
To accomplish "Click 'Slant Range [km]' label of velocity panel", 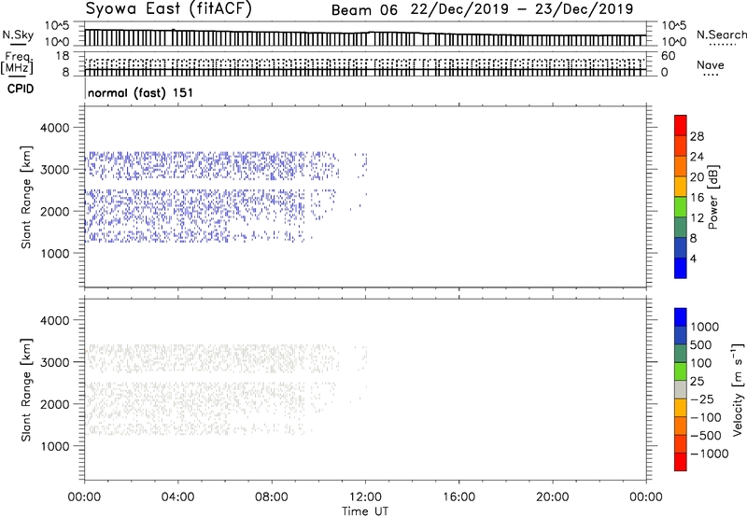I will coord(26,390).
